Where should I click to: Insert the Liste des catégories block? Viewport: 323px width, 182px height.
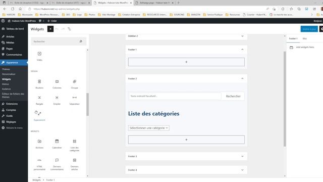(74, 145)
